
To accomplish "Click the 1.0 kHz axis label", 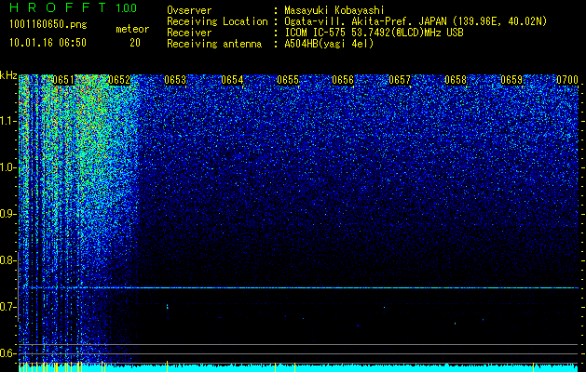I will (8, 167).
